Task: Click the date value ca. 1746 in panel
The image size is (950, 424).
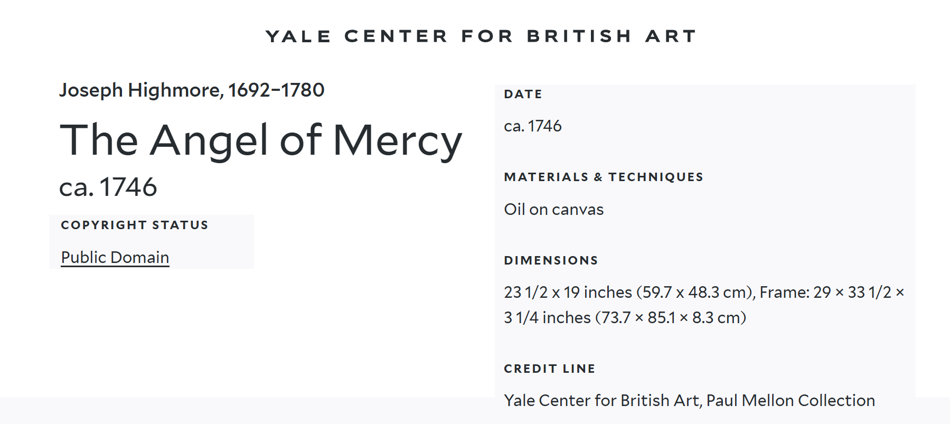Action: tap(533, 126)
